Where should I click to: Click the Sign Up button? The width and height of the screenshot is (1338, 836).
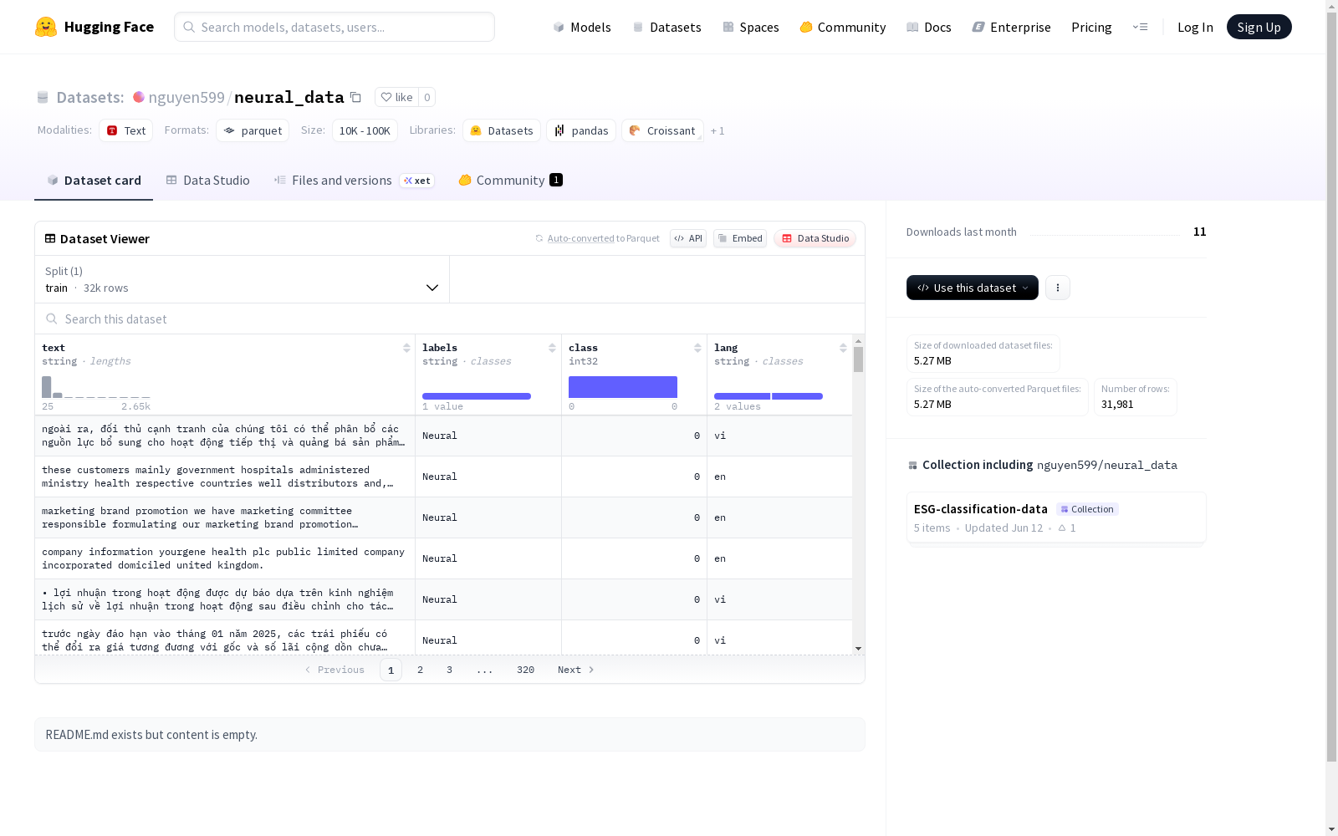(1259, 27)
